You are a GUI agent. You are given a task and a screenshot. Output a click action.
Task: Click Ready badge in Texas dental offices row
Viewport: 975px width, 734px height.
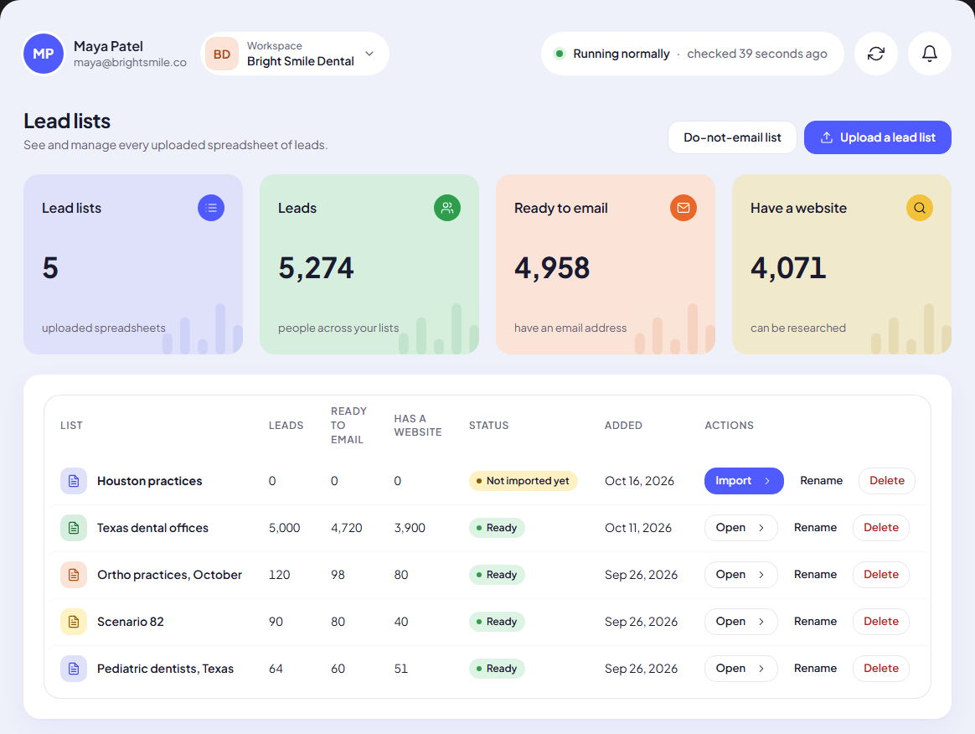click(497, 528)
